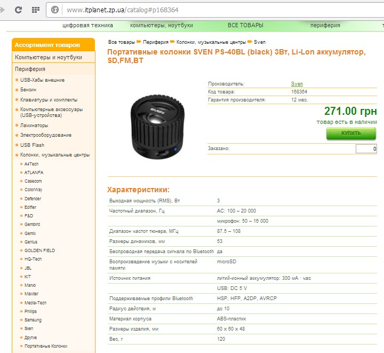The image size is (384, 353).
Task: Expand Колонки, музыкальные центры category
Action: [55, 155]
